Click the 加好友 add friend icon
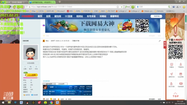187x105 pixels. [x=24, y=95]
